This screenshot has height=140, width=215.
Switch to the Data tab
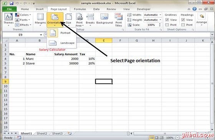pos(96,9)
